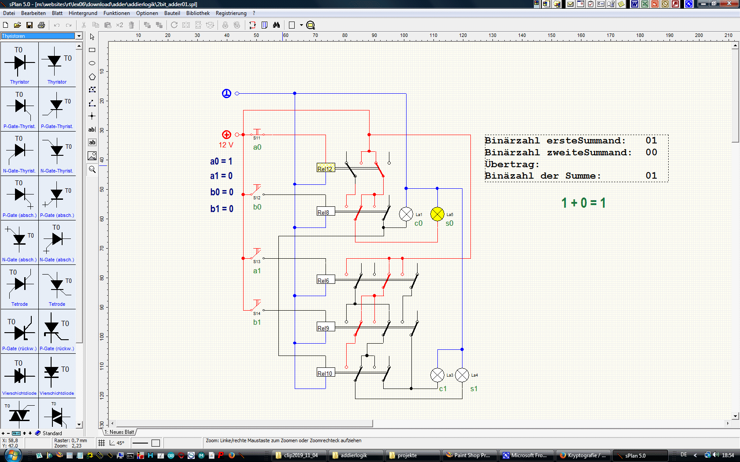Click the Send to back icon

[159, 25]
